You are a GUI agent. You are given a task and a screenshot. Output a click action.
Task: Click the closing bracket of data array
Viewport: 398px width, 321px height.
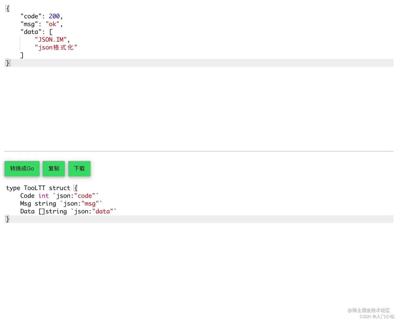22,55
